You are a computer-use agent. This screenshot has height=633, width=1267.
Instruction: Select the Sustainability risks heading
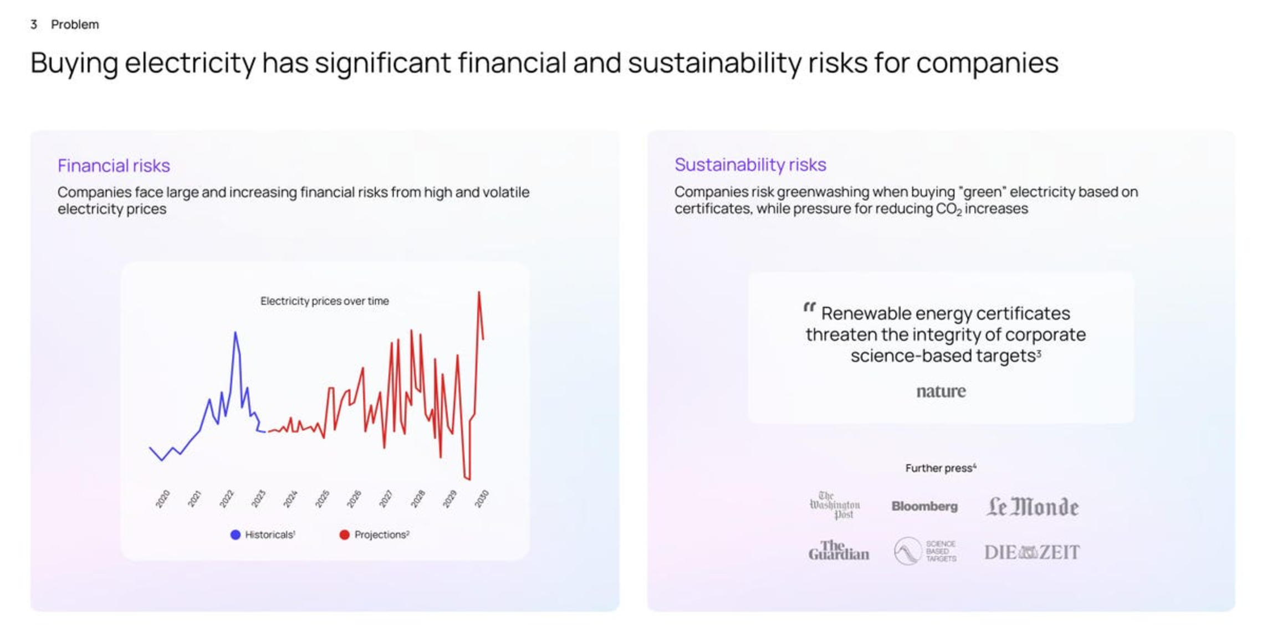(750, 164)
